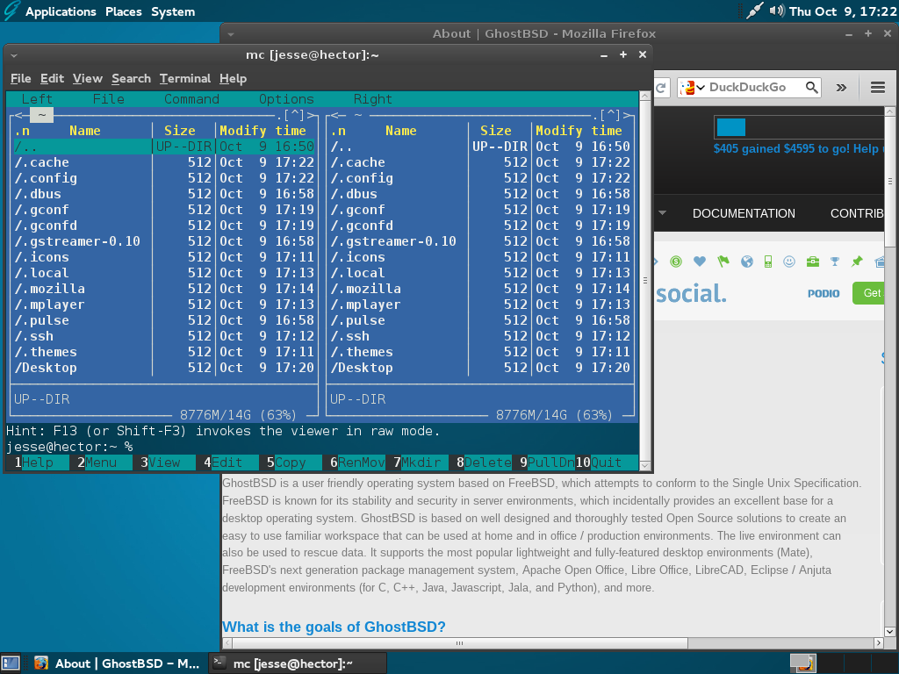This screenshot has height=674, width=899.
Task: Open the Applications menu in top panel
Action: point(61,11)
